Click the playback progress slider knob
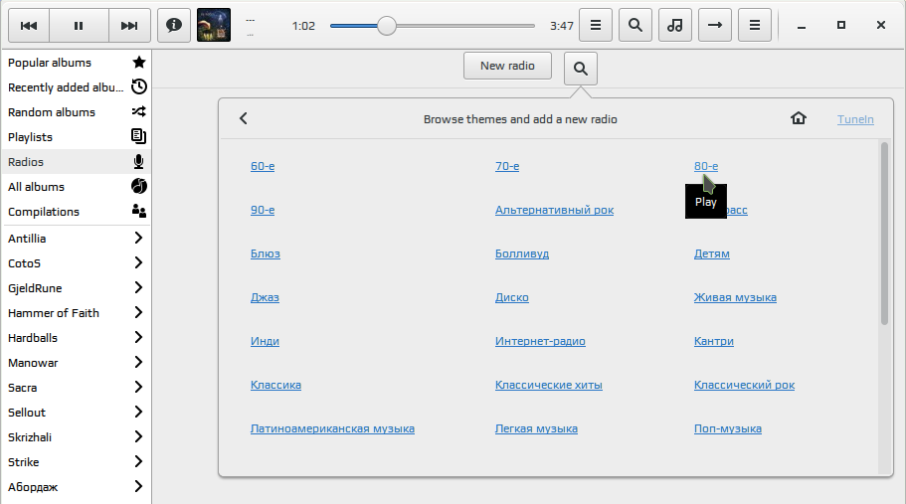Viewport: 906px width, 504px height. pyautogui.click(x=387, y=26)
